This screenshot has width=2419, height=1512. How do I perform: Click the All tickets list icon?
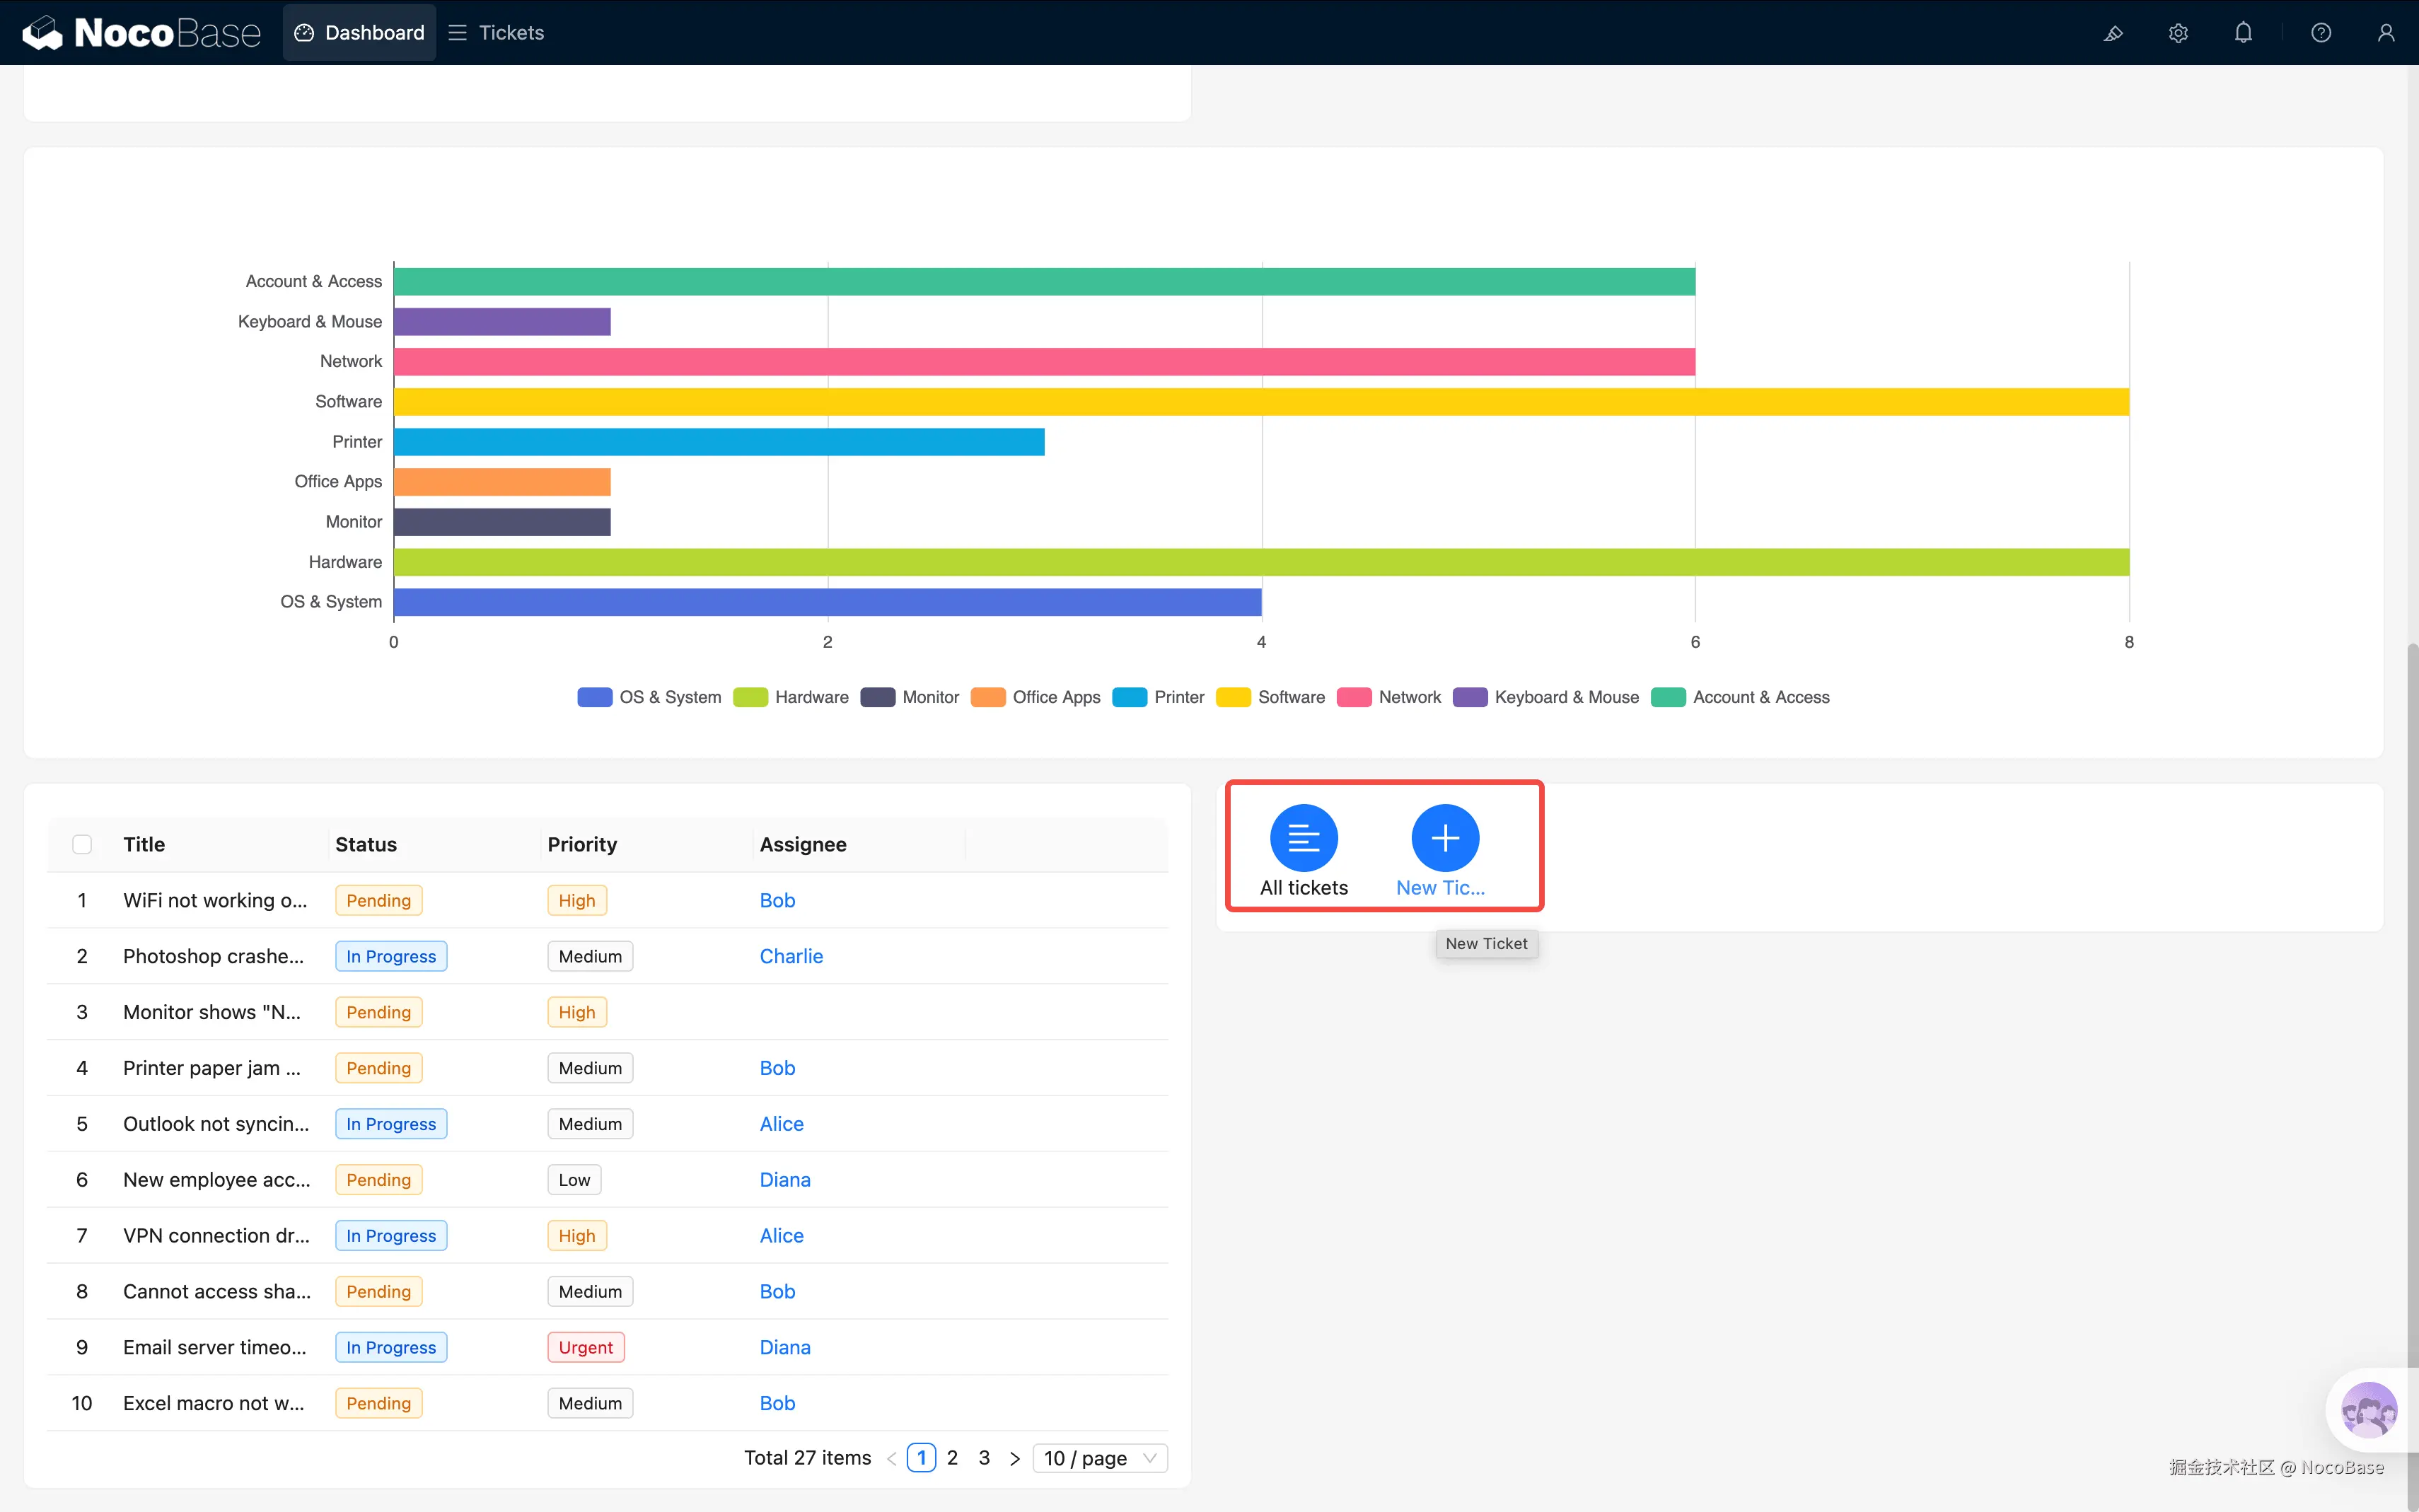click(1303, 838)
